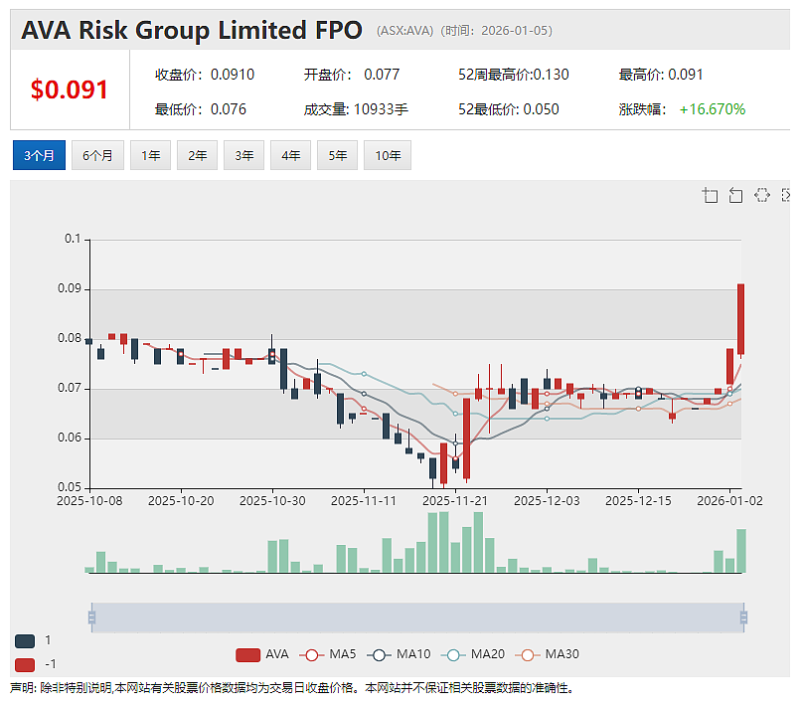Click the 2026-01-02 axis date label
This screenshot has height=706, width=801.
[x=729, y=501]
